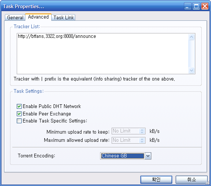Click tracker list scrollbar up arrow
Screen dimensions: 211x186
tap(192, 37)
